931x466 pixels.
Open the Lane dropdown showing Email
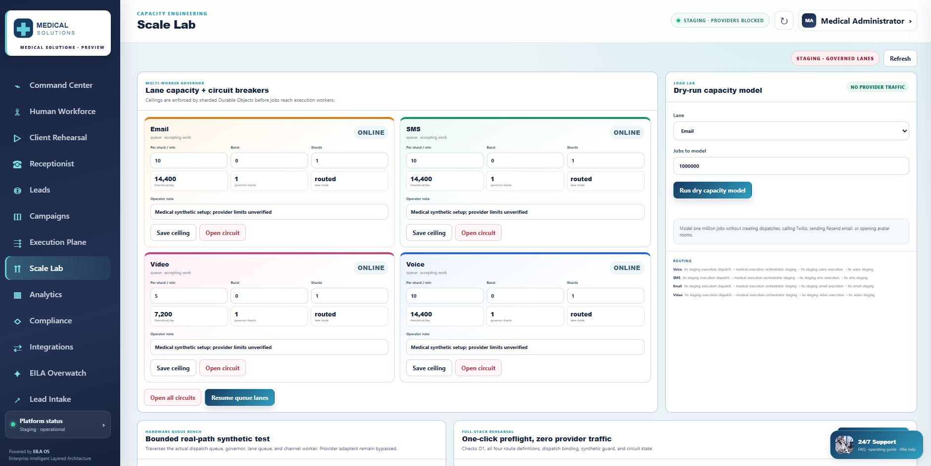click(791, 131)
